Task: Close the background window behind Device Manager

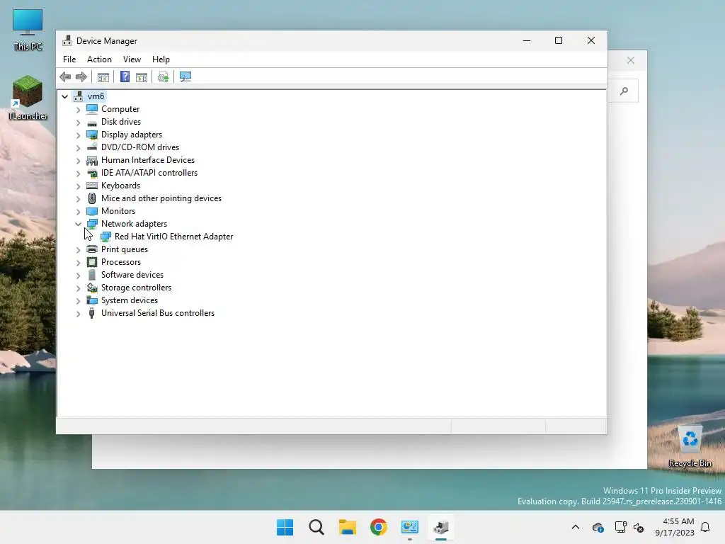Action: pyautogui.click(x=631, y=61)
